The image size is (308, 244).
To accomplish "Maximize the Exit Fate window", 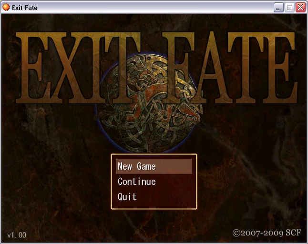I will (x=289, y=8).
